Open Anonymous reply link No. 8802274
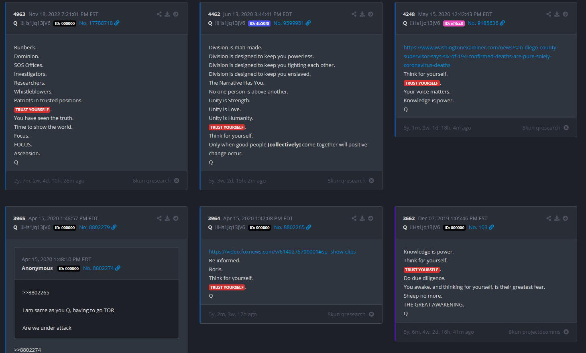This screenshot has height=353, width=586. 102,268
